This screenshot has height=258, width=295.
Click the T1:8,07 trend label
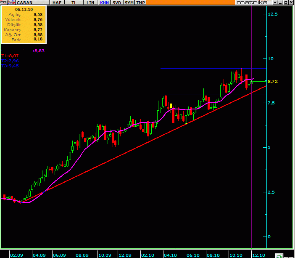(x=10, y=56)
